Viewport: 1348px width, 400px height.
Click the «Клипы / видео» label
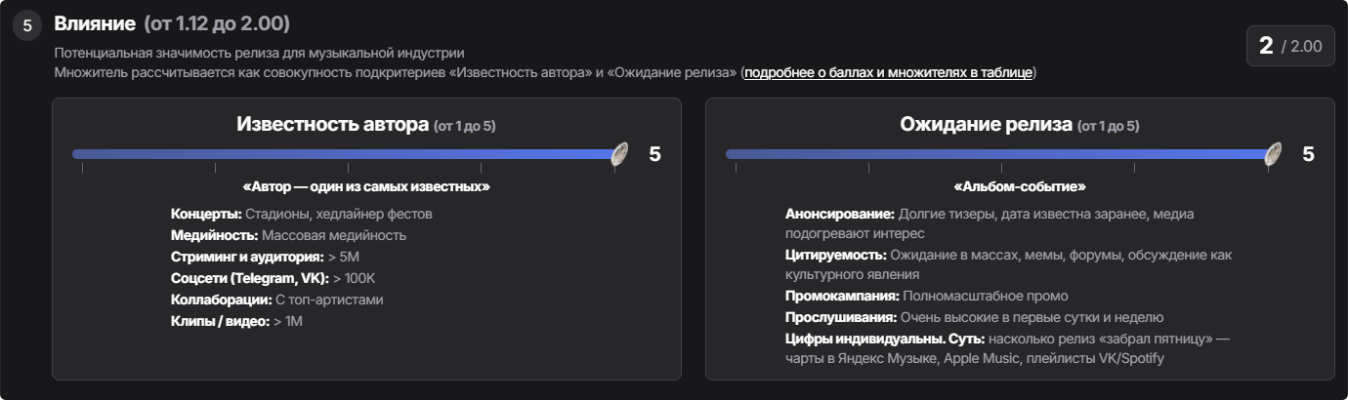(x=220, y=321)
